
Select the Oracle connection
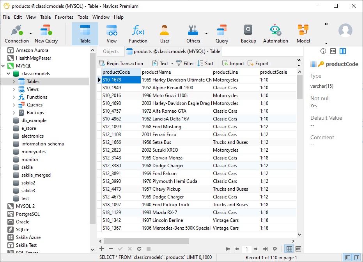(x=23, y=222)
